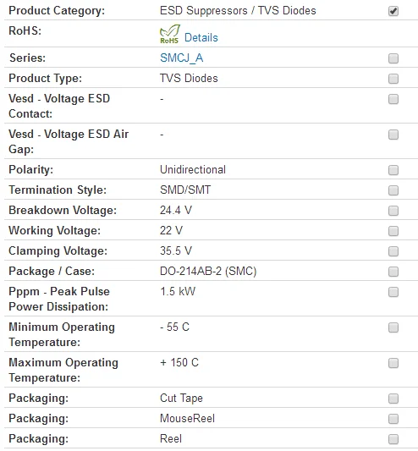Enable the Reel packaging checkbox
The width and height of the screenshot is (418, 451).
pos(393,439)
